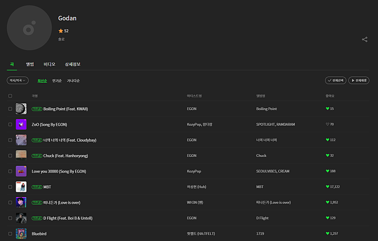Click the heart icon for Boiling Point
378x241 pixels.
[x=327, y=109]
